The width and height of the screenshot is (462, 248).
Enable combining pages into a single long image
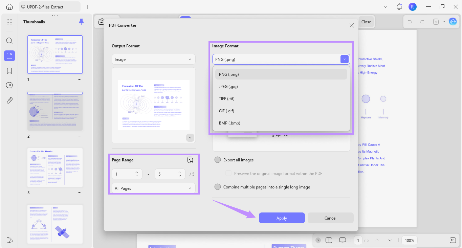coord(218,186)
